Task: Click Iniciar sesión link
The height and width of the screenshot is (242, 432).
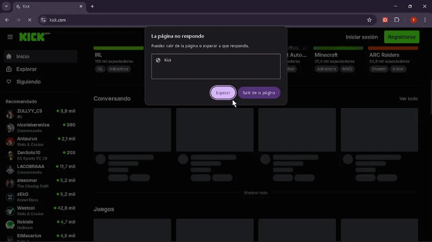Action: pos(362,37)
